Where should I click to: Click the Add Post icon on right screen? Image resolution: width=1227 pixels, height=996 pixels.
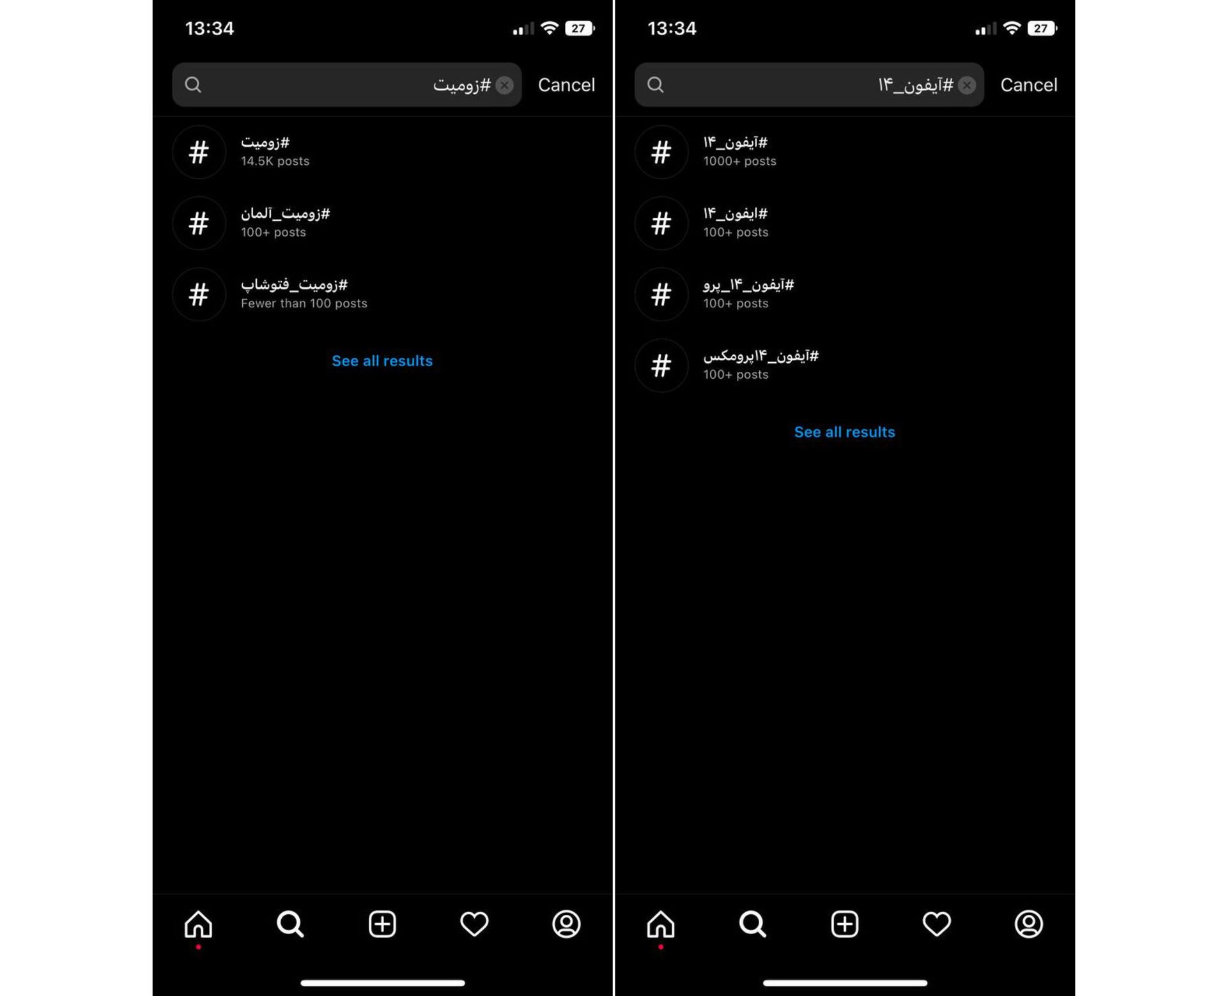pos(844,924)
